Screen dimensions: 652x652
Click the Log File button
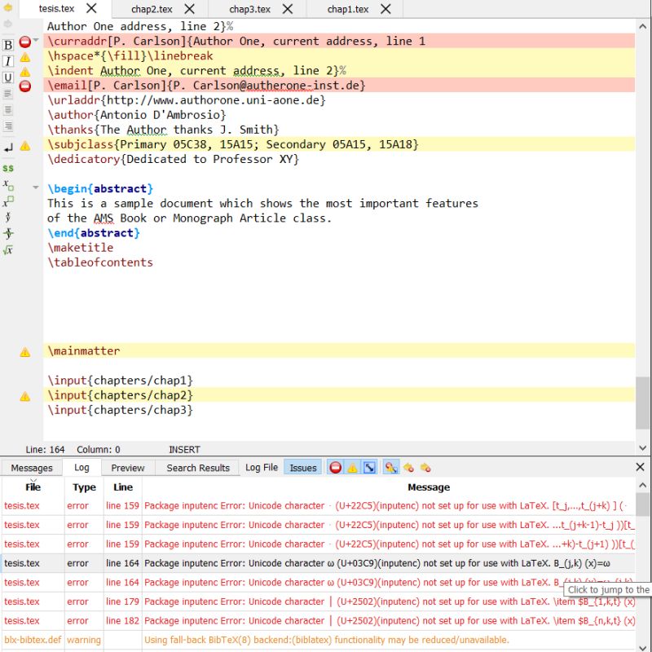[261, 467]
